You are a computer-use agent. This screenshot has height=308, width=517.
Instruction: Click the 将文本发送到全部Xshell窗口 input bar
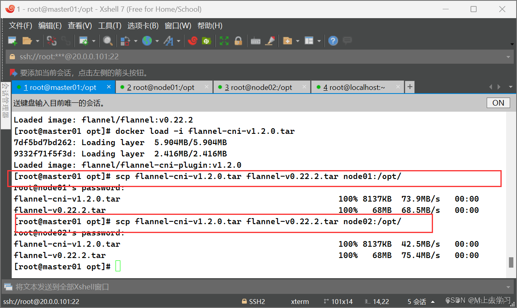pyautogui.click(x=258, y=287)
